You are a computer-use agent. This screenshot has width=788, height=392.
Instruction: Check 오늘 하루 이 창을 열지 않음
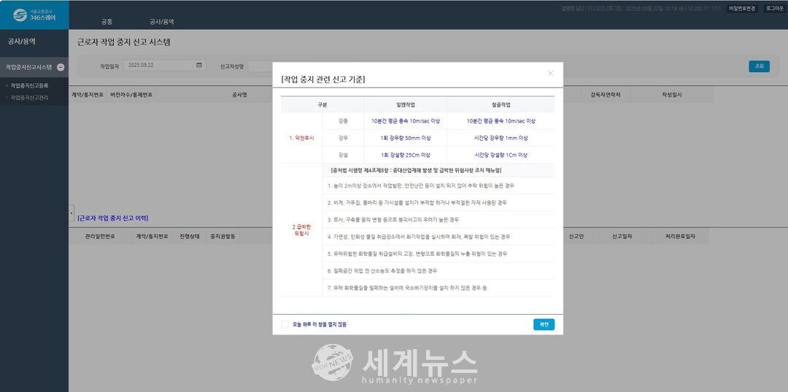[x=285, y=324]
